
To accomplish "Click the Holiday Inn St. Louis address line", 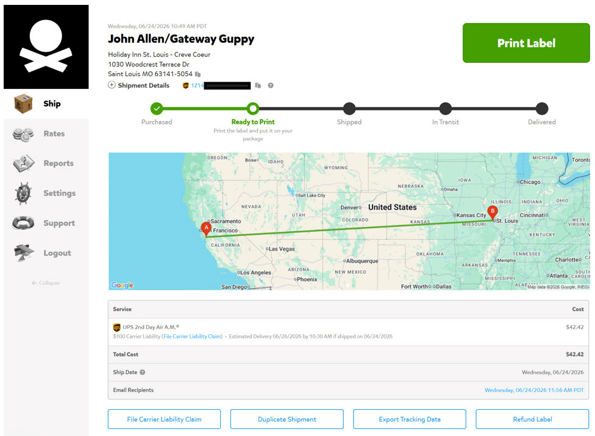I will click(x=159, y=55).
